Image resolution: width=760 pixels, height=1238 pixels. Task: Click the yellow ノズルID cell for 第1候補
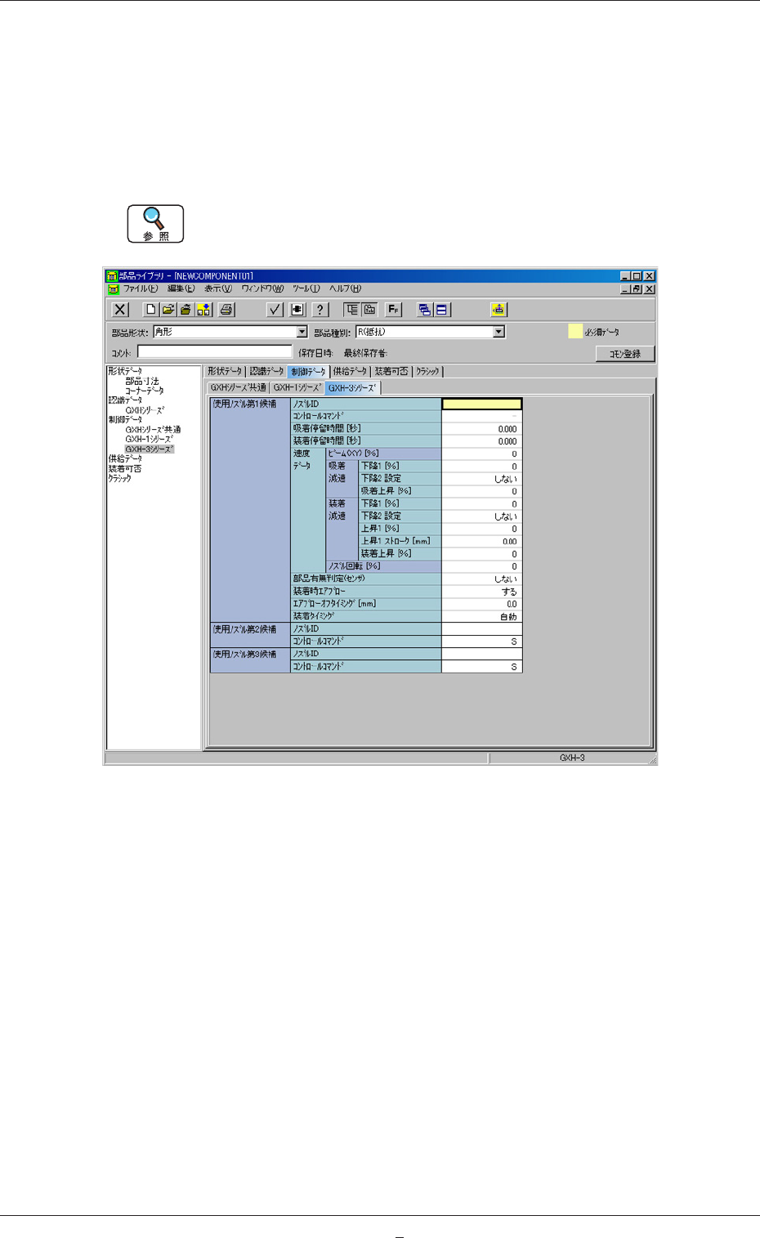(x=481, y=404)
